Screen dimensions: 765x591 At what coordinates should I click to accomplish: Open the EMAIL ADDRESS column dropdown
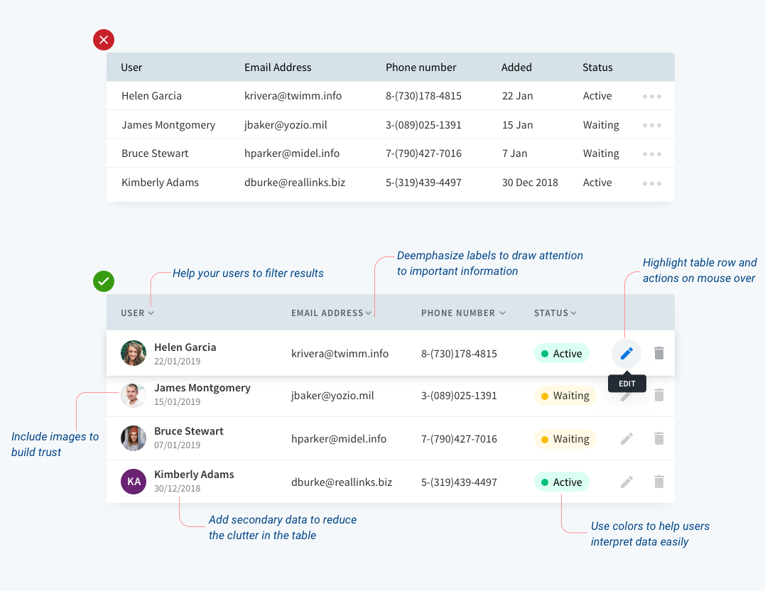coord(369,313)
